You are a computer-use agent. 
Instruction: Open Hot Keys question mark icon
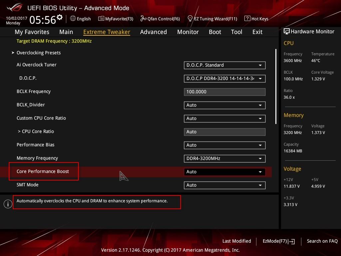pos(247,19)
